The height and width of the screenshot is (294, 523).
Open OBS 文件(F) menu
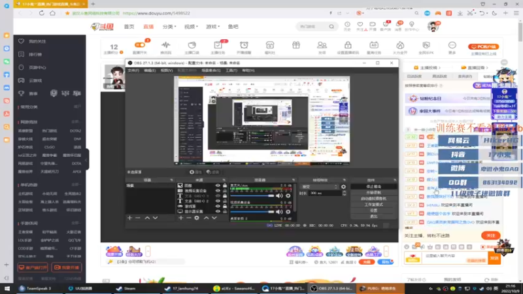point(133,71)
